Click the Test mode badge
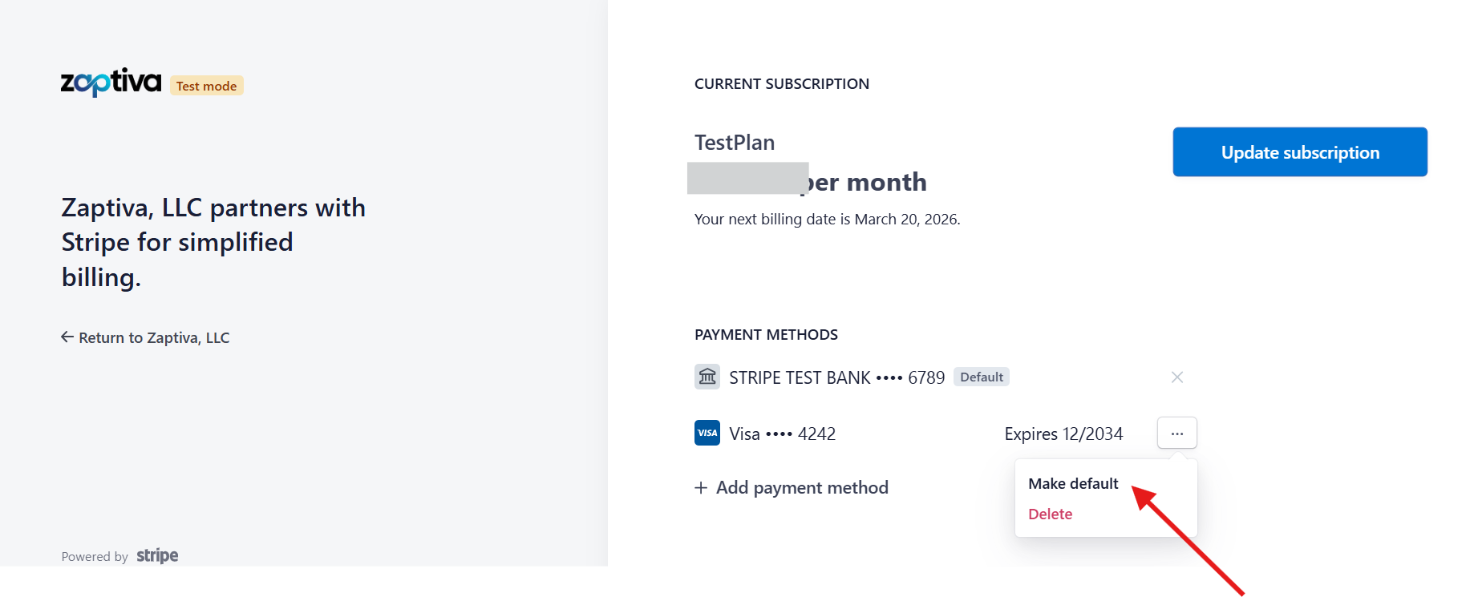Viewport: 1478px width, 597px height. tap(206, 87)
